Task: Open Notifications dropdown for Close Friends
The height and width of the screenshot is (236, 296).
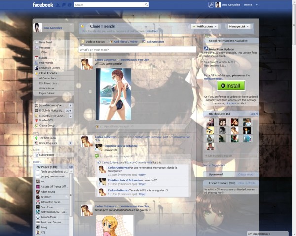Action: (205, 27)
